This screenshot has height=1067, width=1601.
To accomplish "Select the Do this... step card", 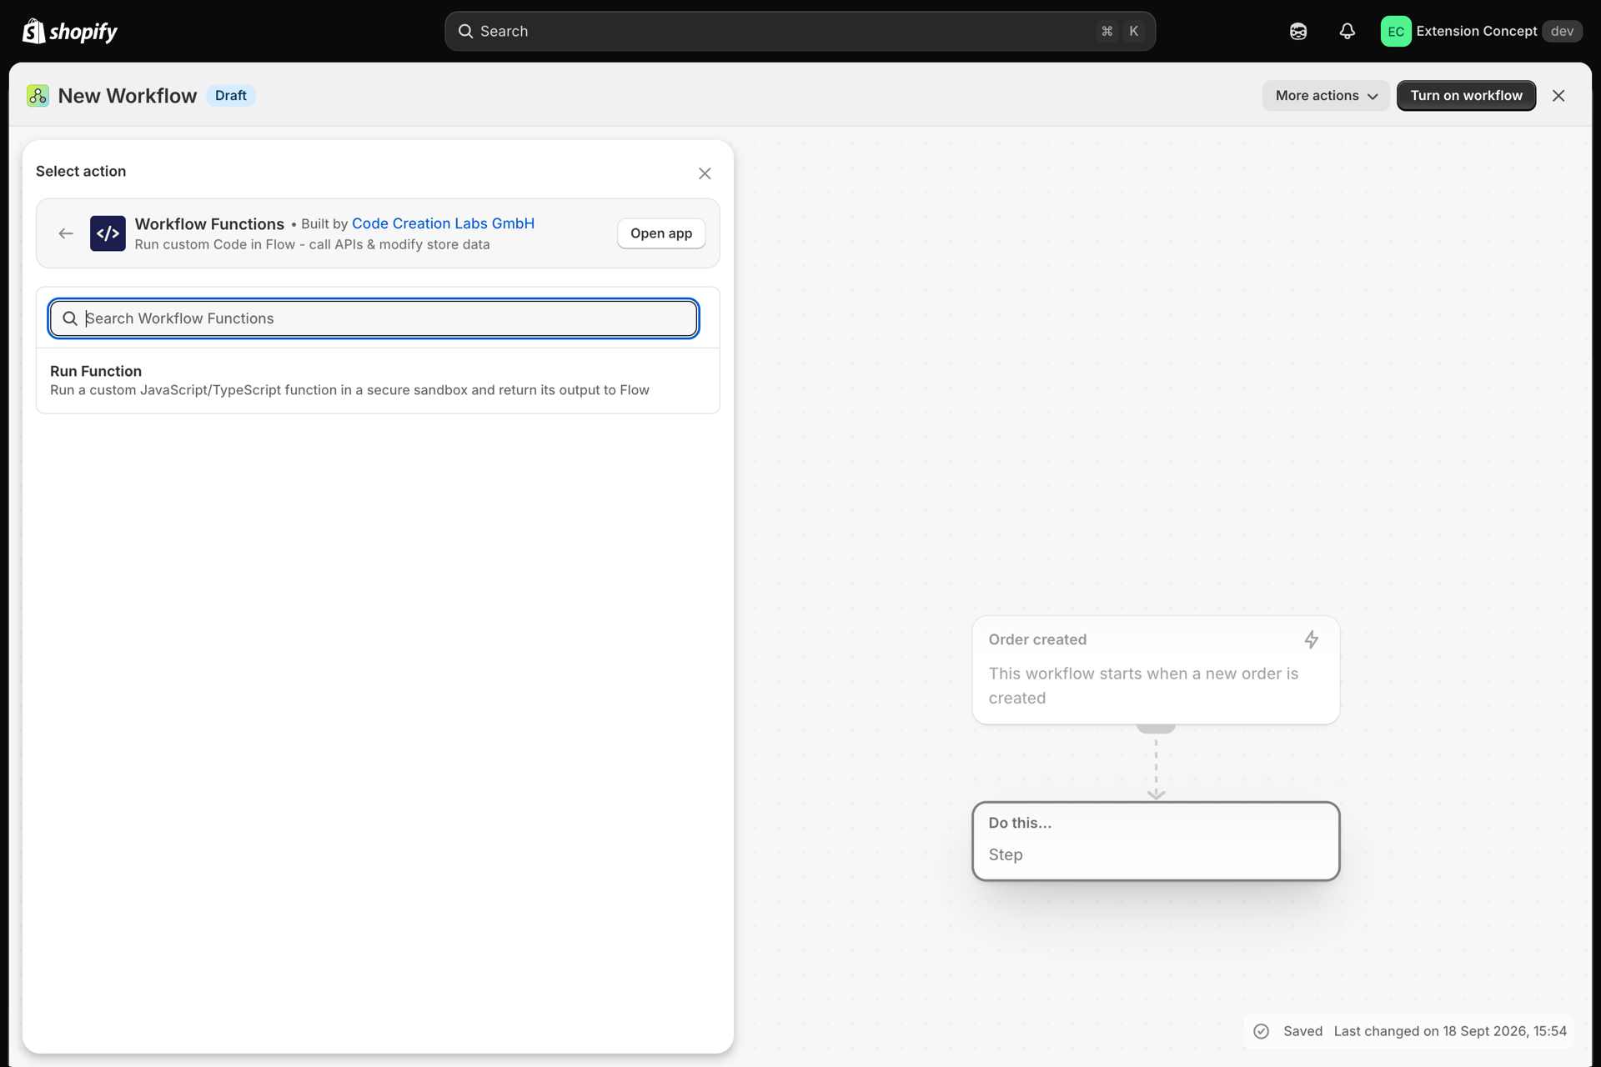I will [x=1156, y=841].
